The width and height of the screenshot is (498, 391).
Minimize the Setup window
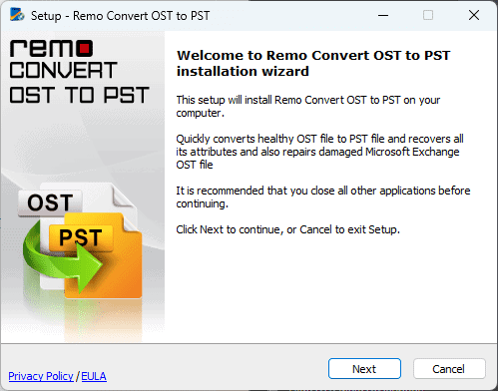coord(383,15)
